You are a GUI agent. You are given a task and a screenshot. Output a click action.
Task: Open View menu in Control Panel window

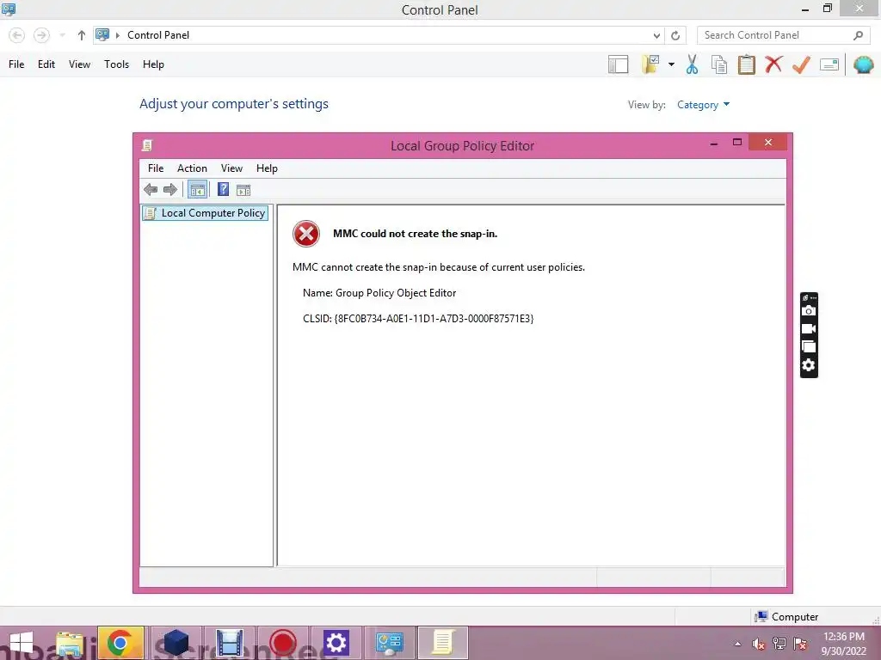pos(79,64)
